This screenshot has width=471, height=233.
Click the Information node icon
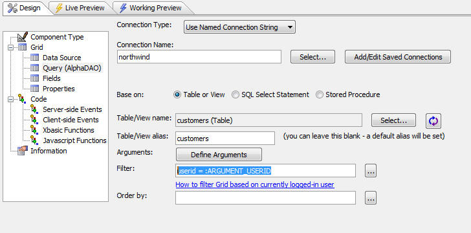pyautogui.click(x=23, y=151)
